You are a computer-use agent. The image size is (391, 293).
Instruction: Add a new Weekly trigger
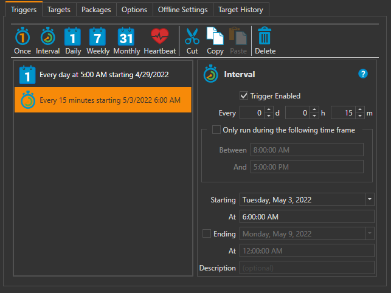[98, 41]
